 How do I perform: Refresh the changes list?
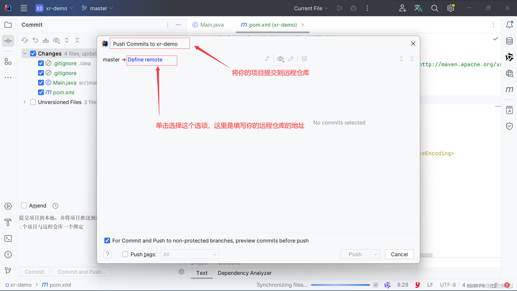click(25, 40)
